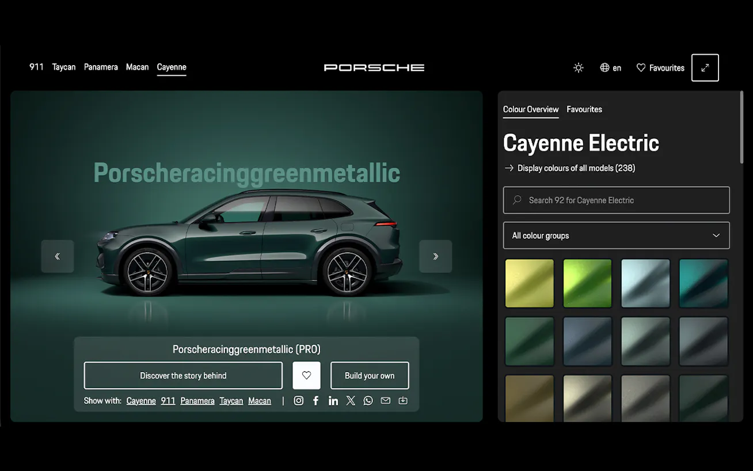
Task: Go to the Macan model tab
Action: 137,67
